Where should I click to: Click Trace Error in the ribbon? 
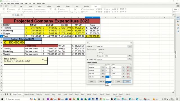(61, 9)
